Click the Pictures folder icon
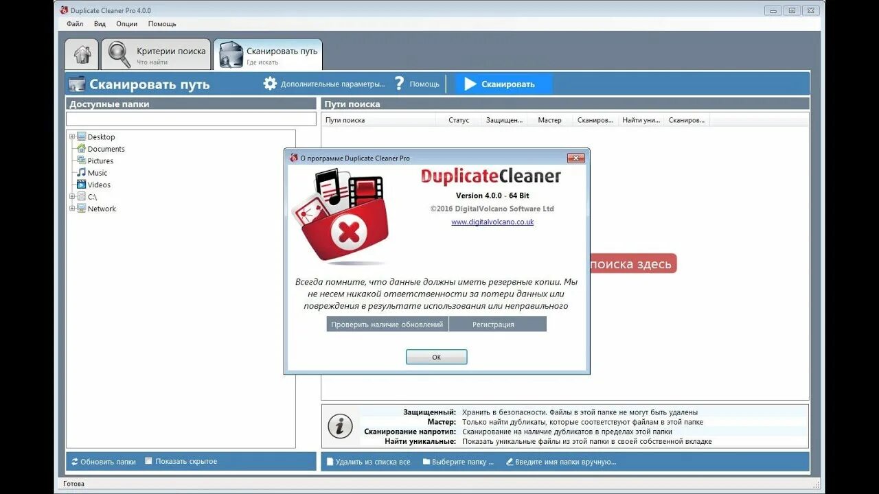The image size is (879, 494). tap(82, 161)
